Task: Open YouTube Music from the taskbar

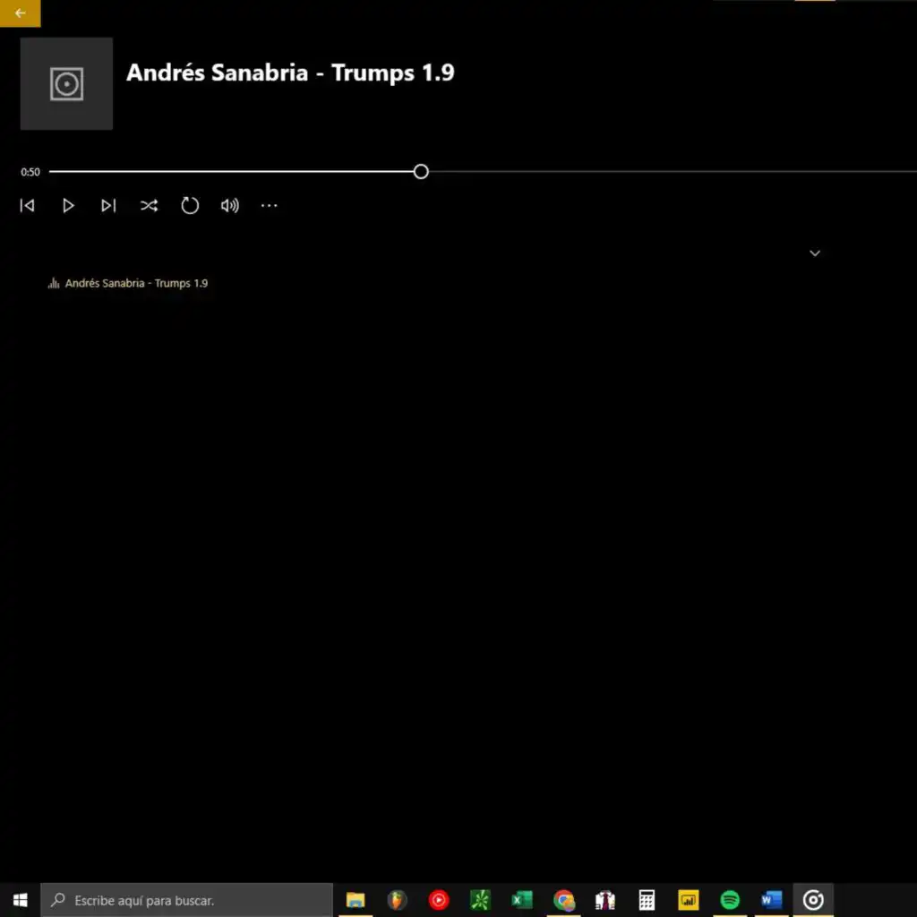Action: click(439, 900)
